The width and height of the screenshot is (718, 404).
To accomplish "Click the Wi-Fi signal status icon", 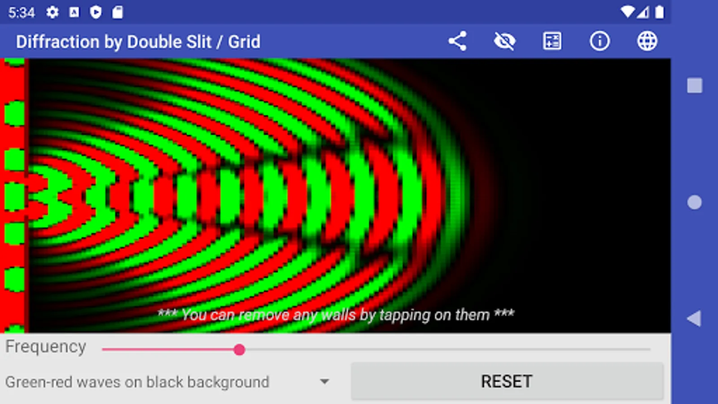I will click(627, 12).
